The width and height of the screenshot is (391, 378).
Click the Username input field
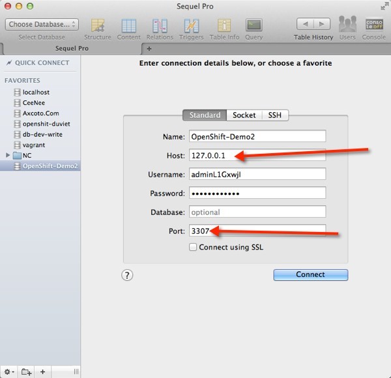click(257, 174)
